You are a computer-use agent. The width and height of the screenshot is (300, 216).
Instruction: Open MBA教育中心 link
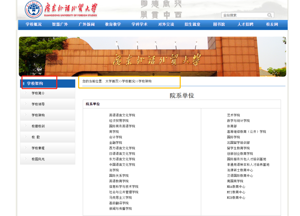pos(236,187)
